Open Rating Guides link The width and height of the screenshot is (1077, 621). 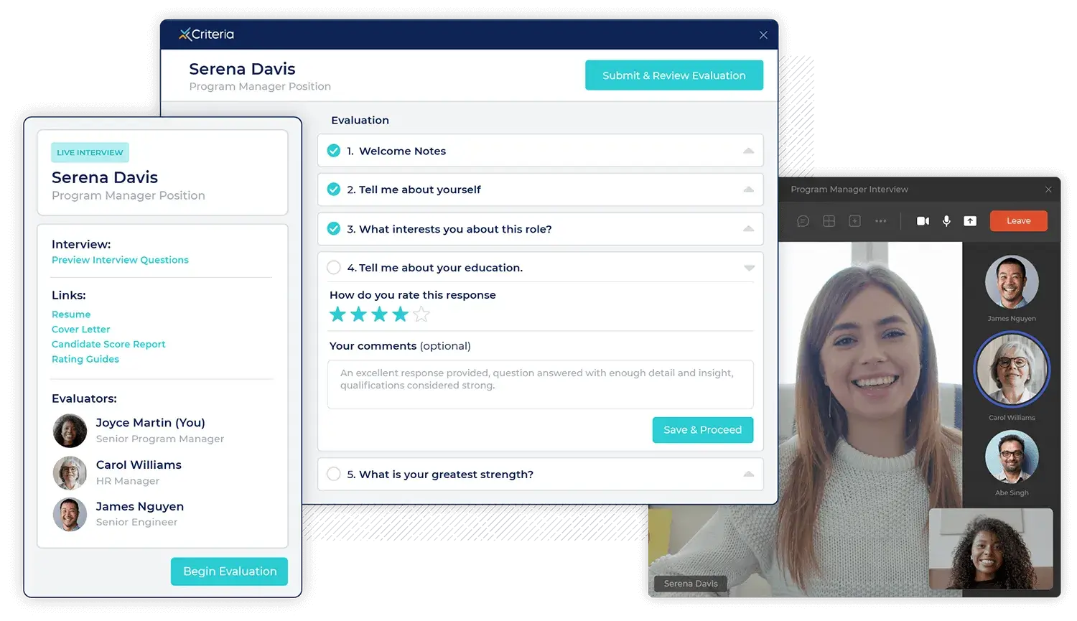[85, 360]
